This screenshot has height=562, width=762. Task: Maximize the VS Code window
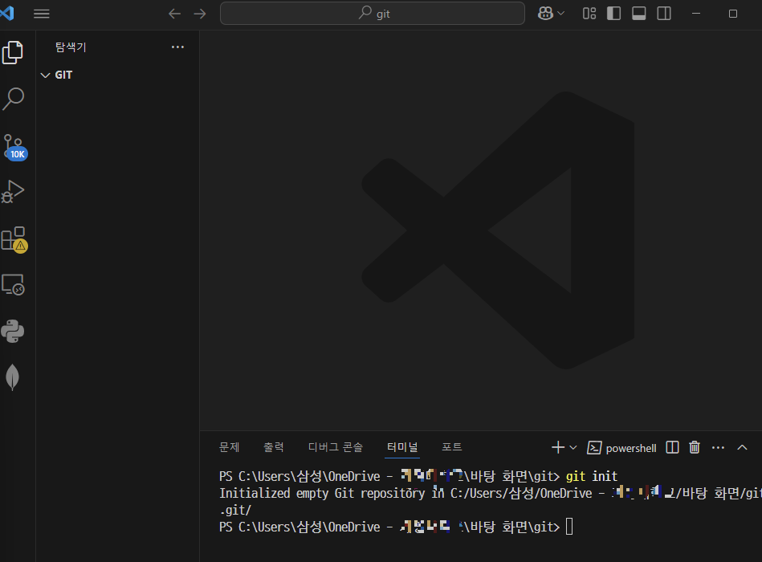tap(733, 14)
